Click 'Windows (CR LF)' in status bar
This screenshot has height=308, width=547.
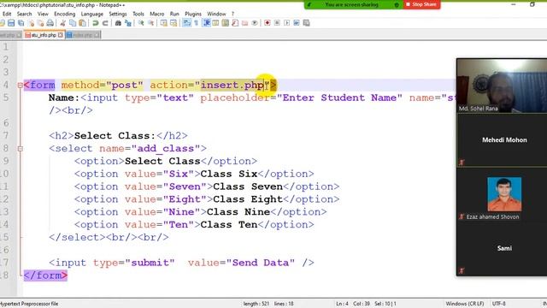[x=465, y=304]
